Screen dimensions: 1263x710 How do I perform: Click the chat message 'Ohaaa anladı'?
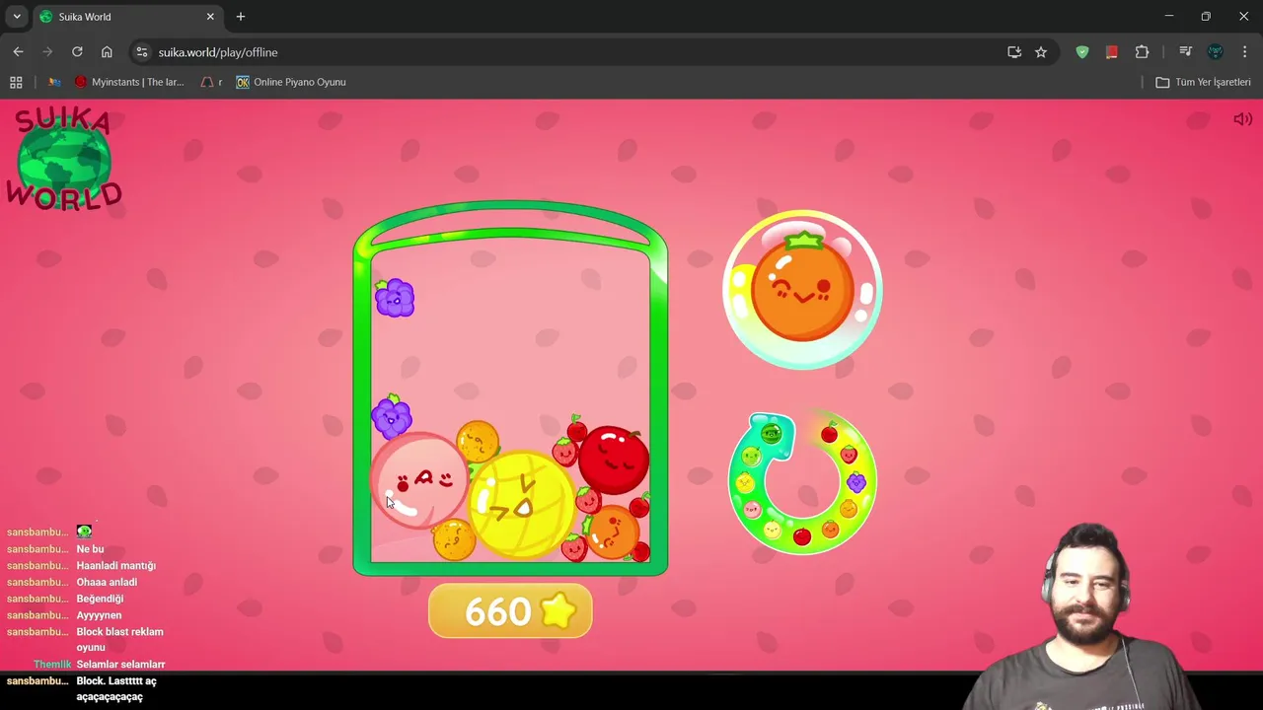(107, 582)
